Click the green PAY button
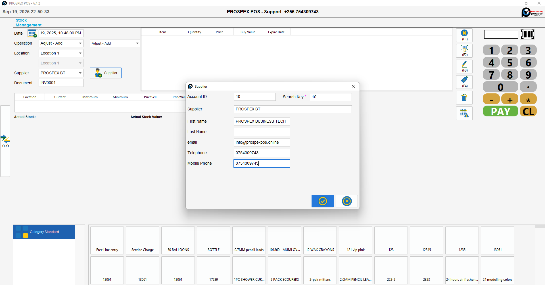Viewport: 545px width, 285px height. click(x=500, y=111)
